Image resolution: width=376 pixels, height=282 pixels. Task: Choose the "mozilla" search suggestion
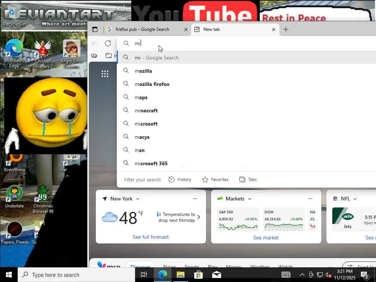click(246, 71)
